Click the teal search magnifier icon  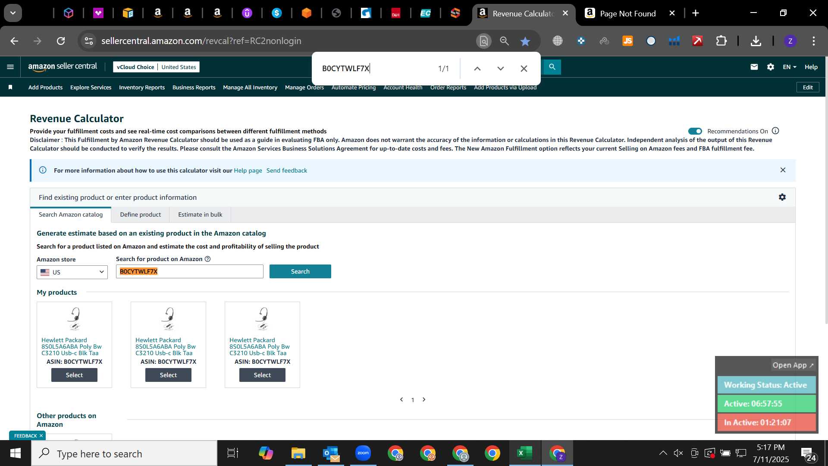click(x=552, y=67)
